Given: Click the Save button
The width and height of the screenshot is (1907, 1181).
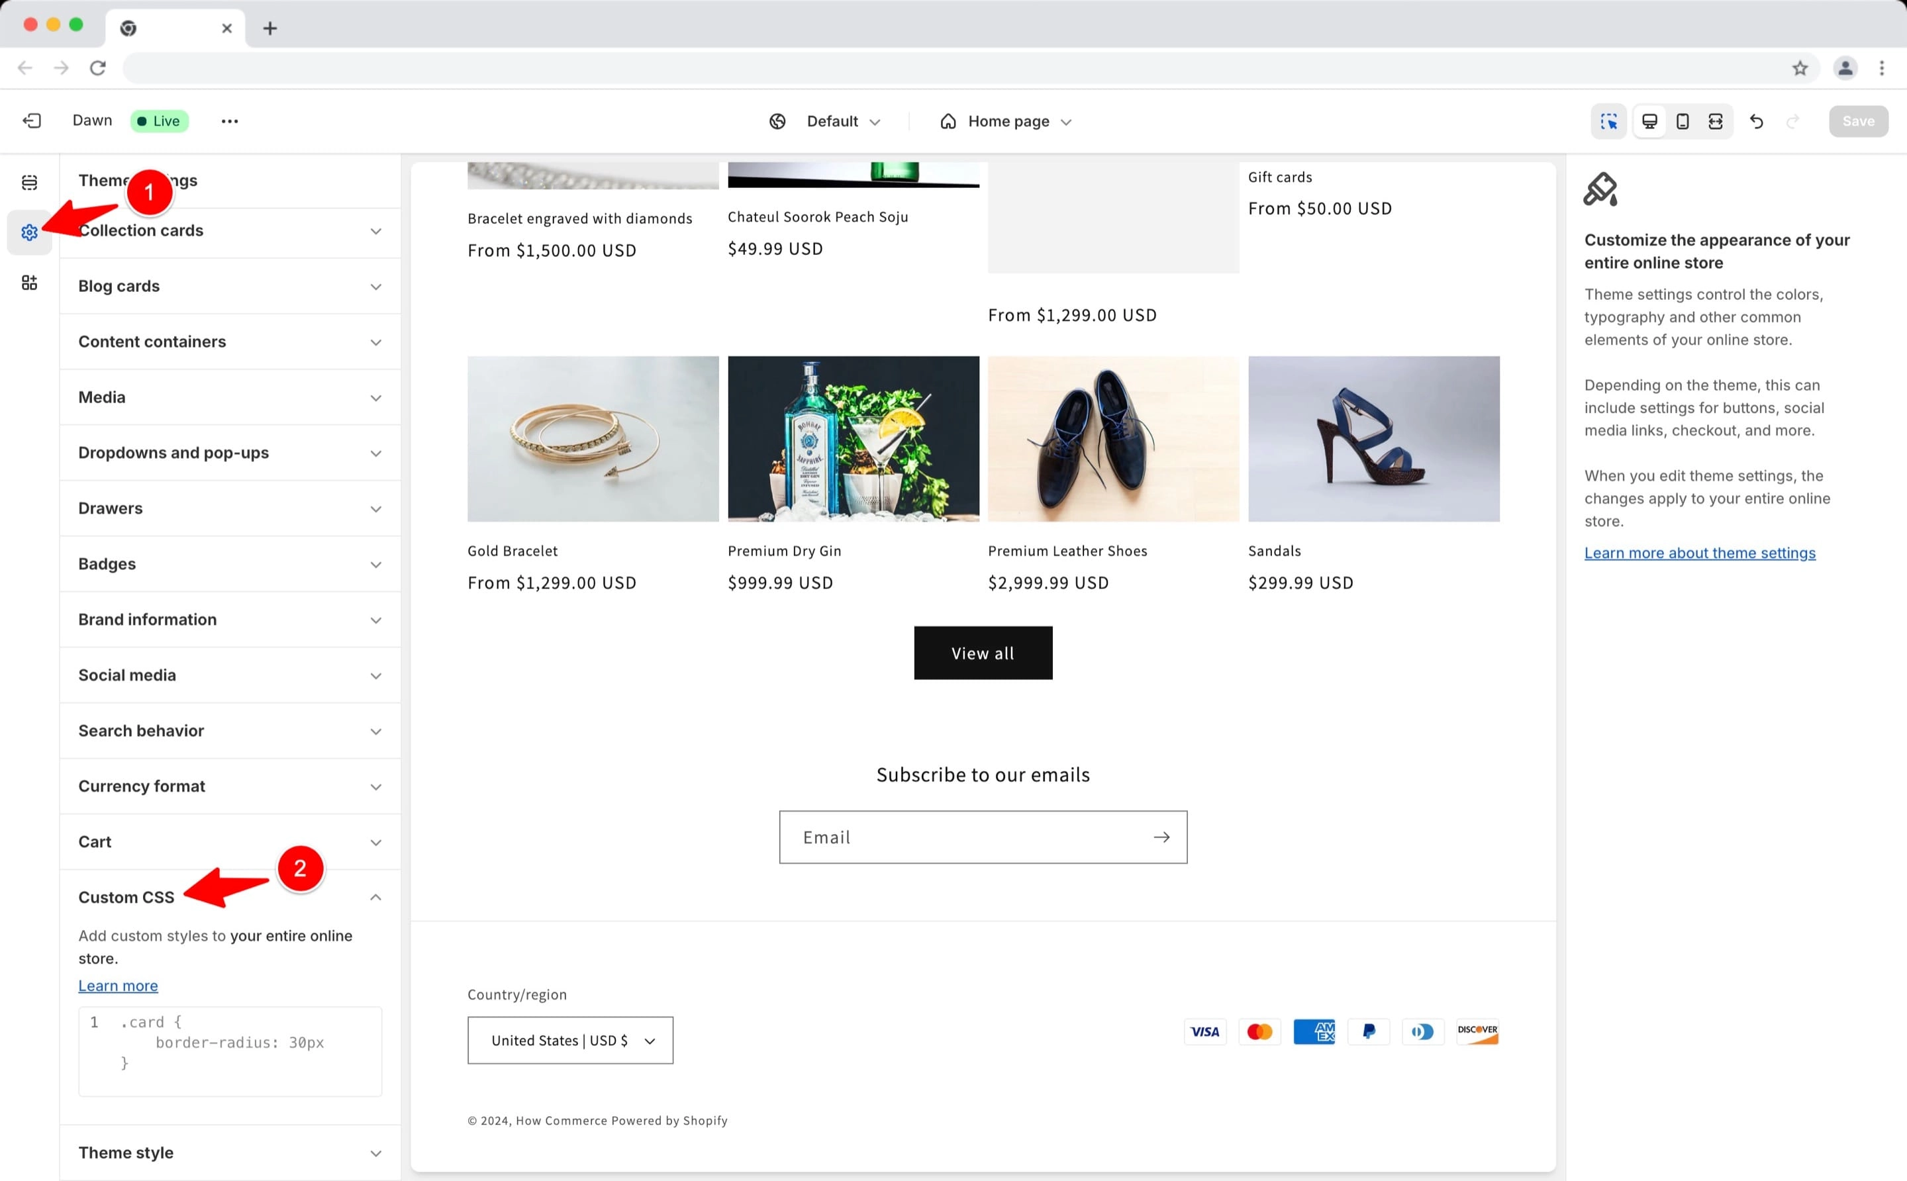Looking at the screenshot, I should tap(1858, 121).
